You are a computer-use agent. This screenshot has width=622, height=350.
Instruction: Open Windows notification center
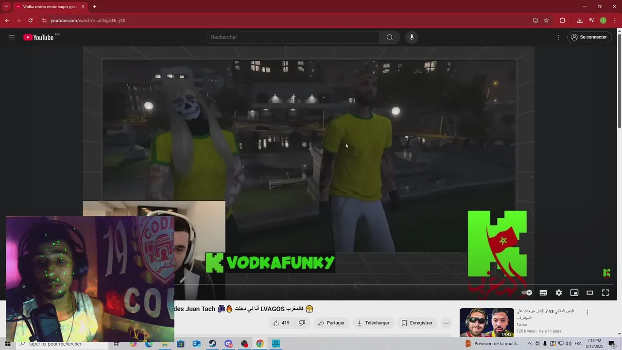tap(612, 344)
